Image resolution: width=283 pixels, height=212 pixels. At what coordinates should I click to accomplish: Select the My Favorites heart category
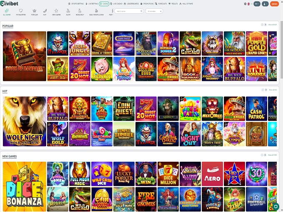pos(20,11)
